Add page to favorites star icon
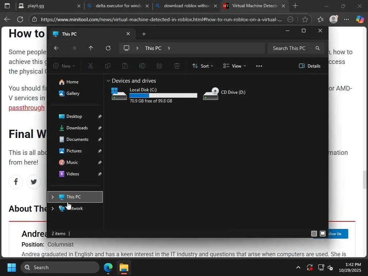The image size is (368, 276). coord(305,19)
